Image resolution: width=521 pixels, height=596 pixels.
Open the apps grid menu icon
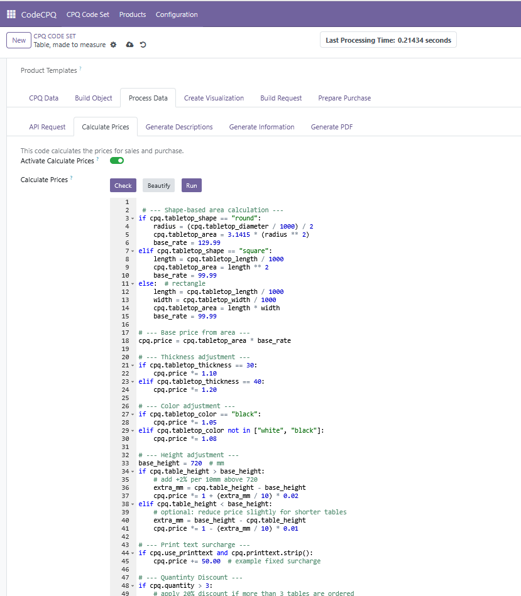pyautogui.click(x=11, y=14)
